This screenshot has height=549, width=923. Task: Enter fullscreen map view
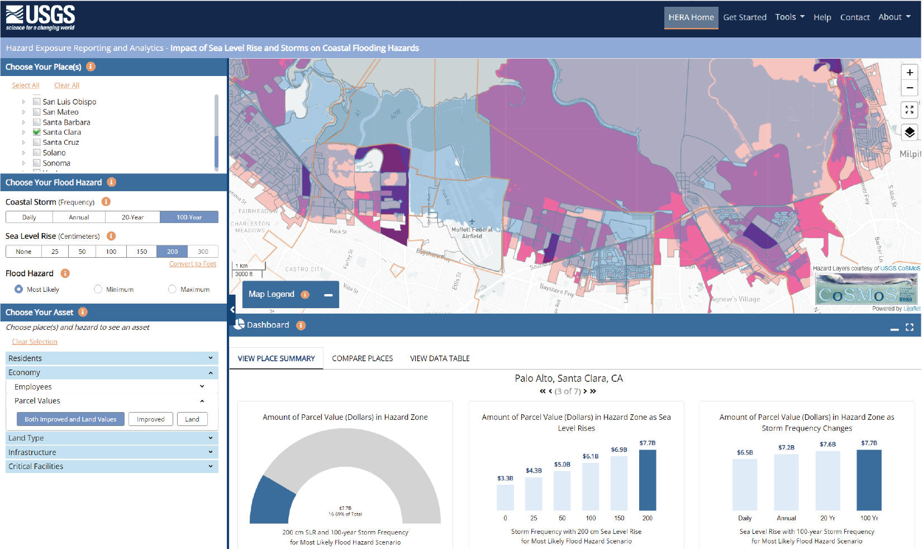tap(909, 110)
